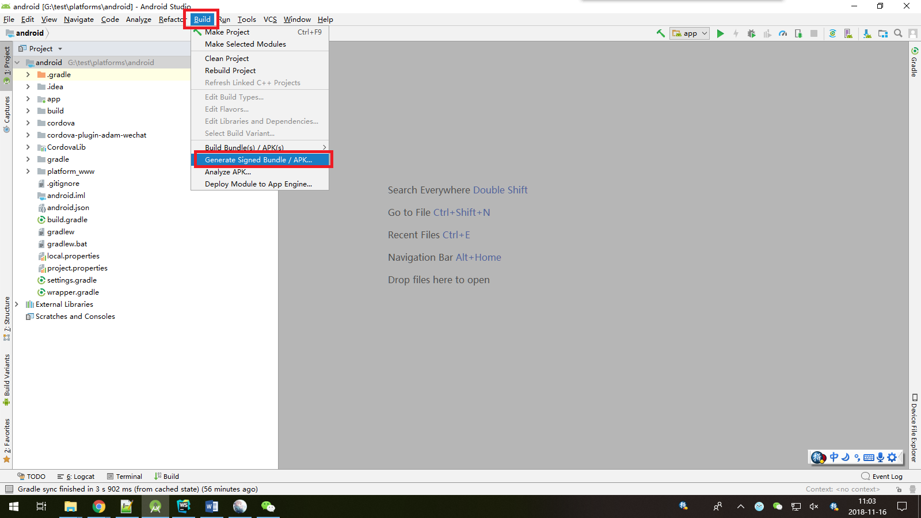Viewport: 921px width, 518px height.
Task: Click the taskbar clock and date
Action: (867, 506)
